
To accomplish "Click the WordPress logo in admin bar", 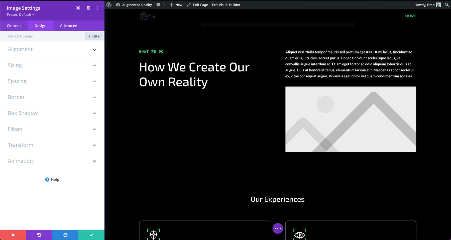I will 108,5.
